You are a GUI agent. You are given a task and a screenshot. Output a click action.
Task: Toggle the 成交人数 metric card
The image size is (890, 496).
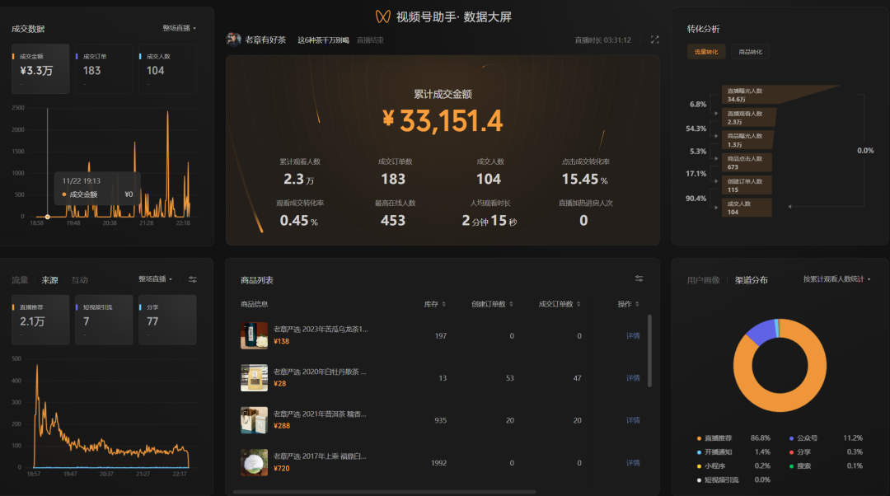(167, 68)
